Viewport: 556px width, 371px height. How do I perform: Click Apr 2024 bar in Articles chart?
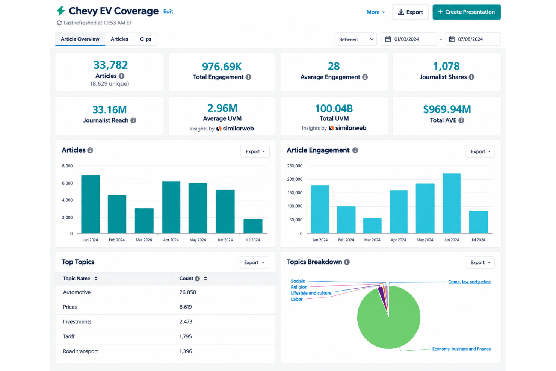click(x=171, y=207)
